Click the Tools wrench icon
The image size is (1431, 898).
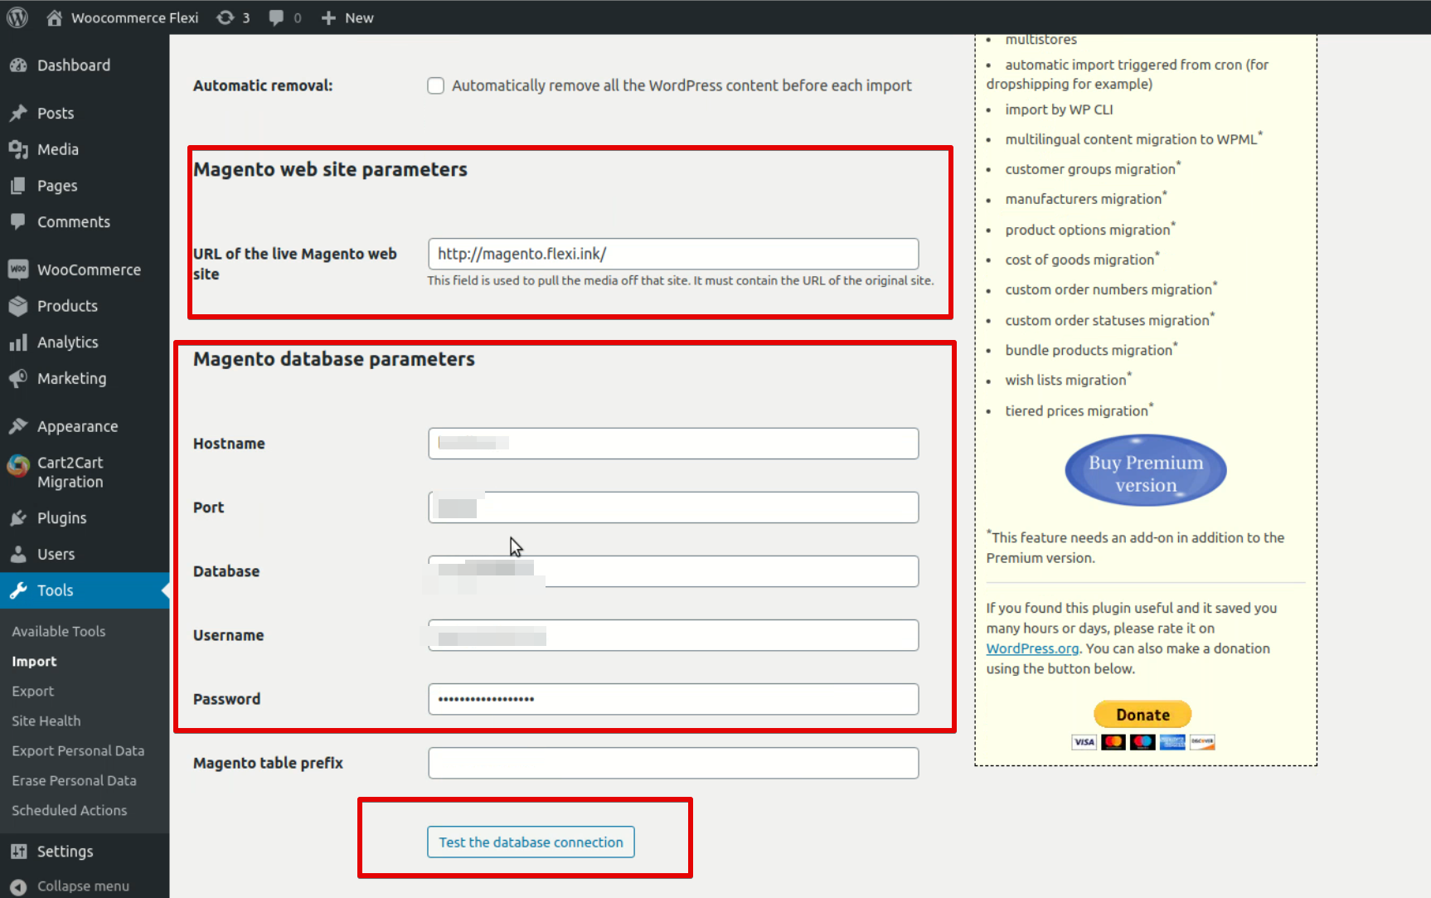click(x=18, y=590)
